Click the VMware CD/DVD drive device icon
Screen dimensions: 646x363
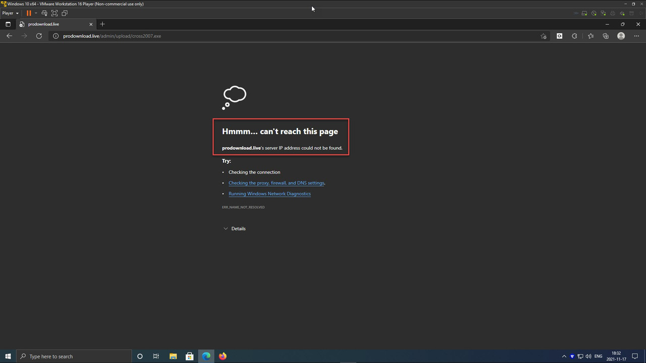594,13
